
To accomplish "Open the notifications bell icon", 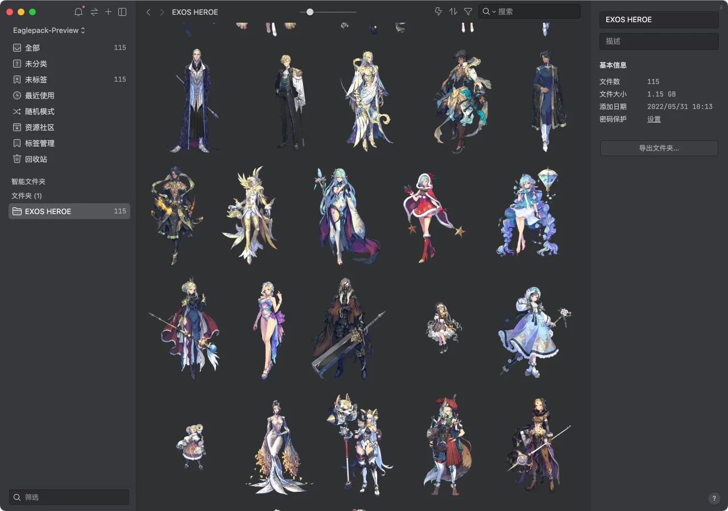I will point(78,12).
